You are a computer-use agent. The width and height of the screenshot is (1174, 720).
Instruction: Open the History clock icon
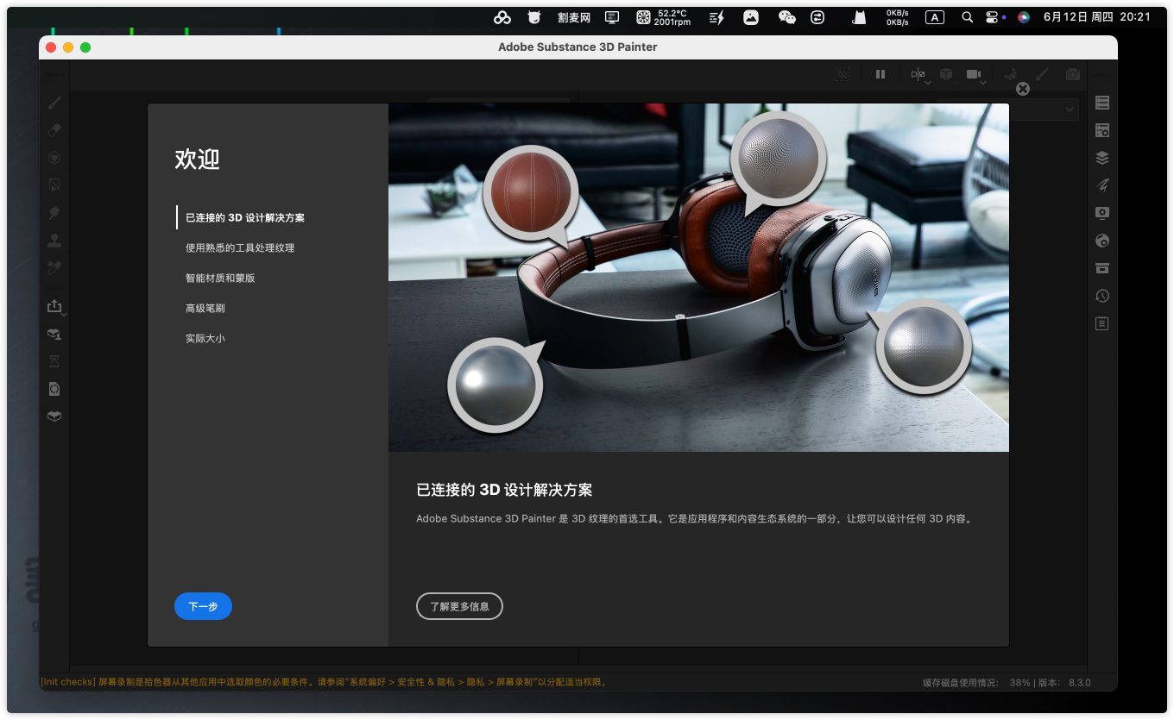pos(1102,296)
